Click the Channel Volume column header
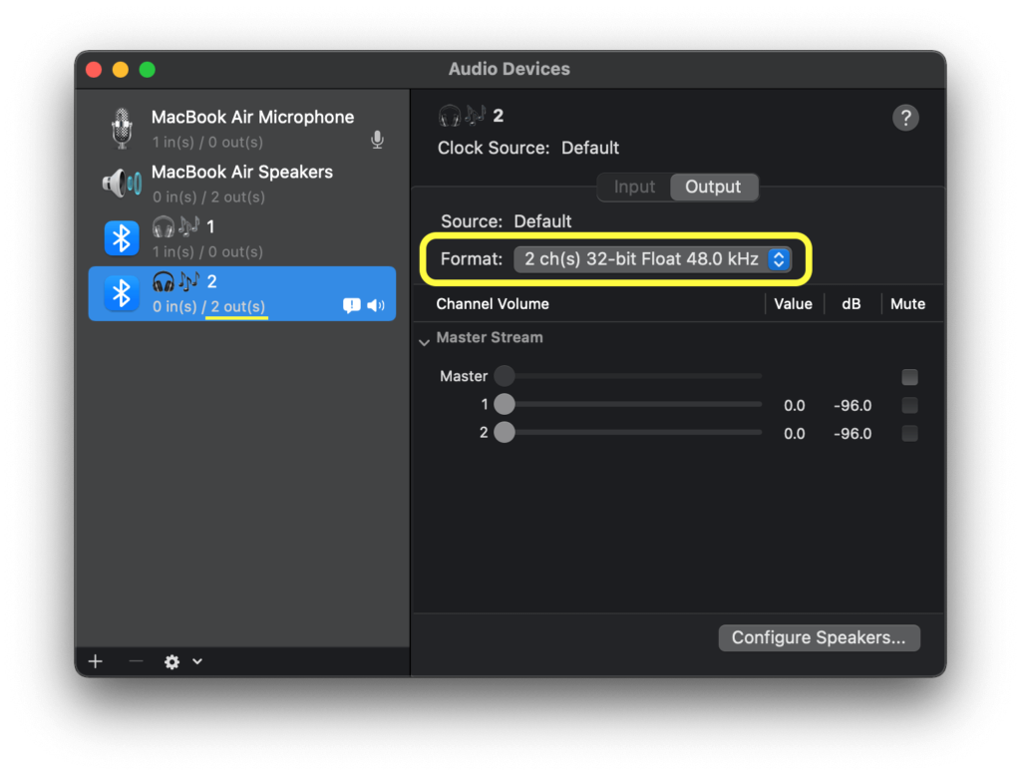 point(493,304)
